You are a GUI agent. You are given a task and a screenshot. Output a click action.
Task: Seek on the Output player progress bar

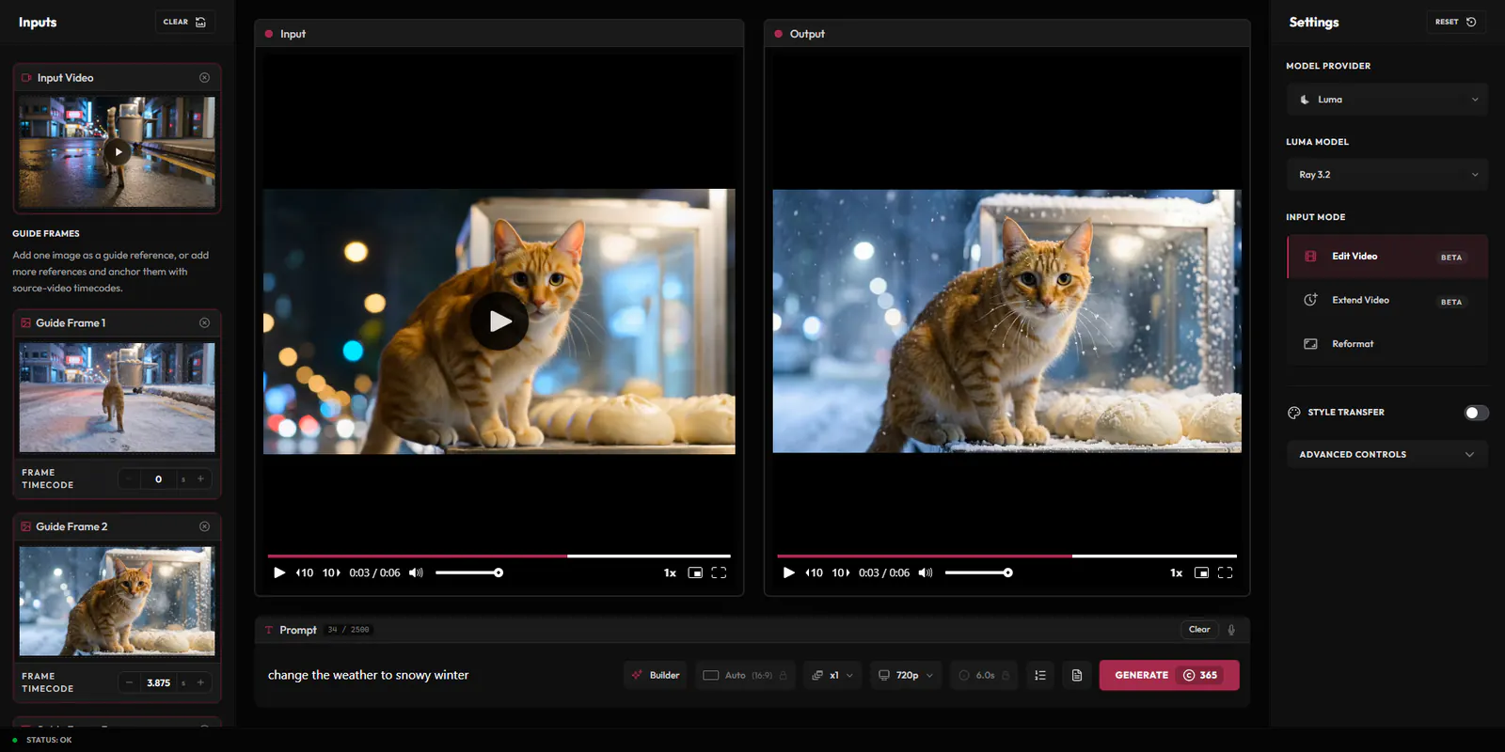point(1007,556)
